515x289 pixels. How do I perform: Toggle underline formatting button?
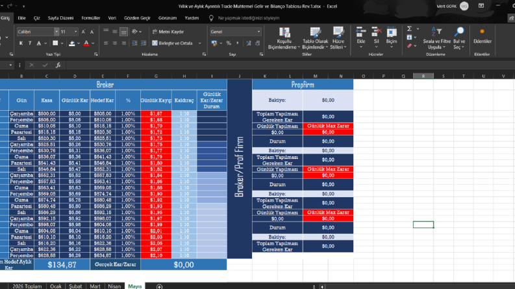pos(39,43)
